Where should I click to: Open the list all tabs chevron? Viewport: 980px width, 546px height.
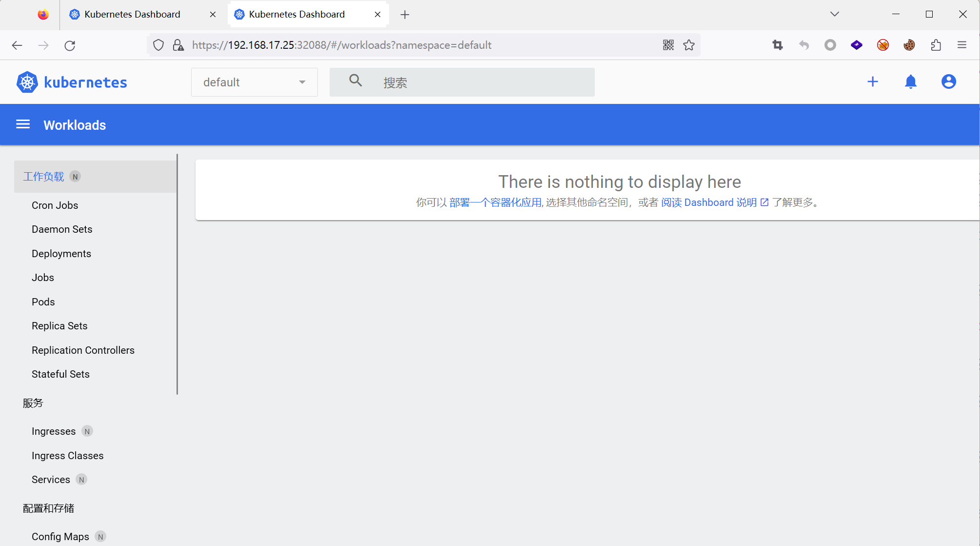(x=834, y=14)
